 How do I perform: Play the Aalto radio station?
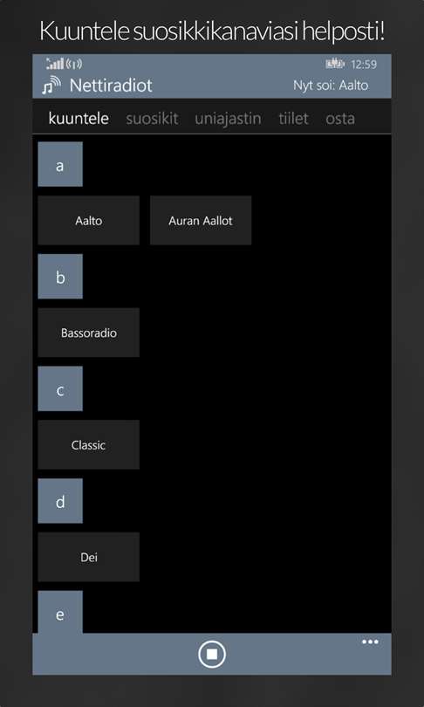89,221
